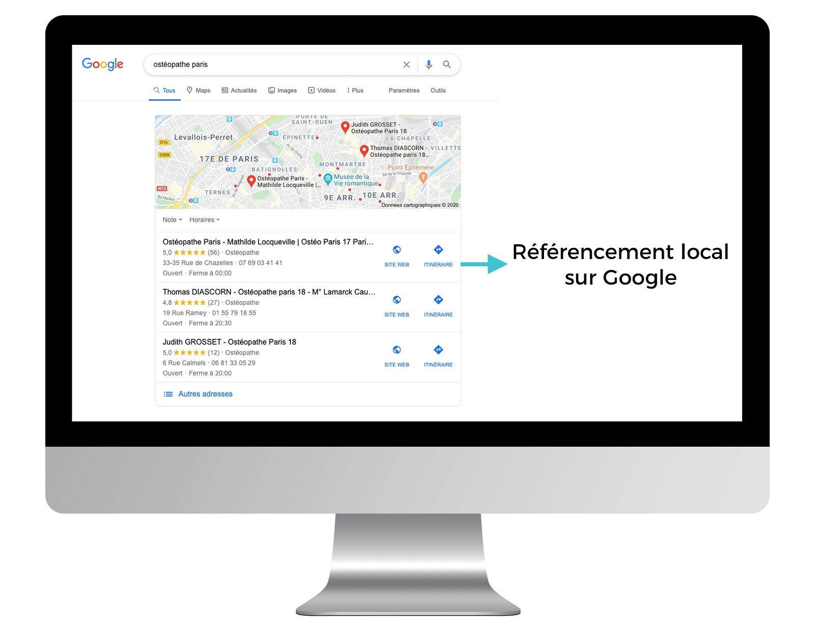Click the magnifier search button
Image resolution: width=815 pixels, height=633 pixels.
pos(447,65)
